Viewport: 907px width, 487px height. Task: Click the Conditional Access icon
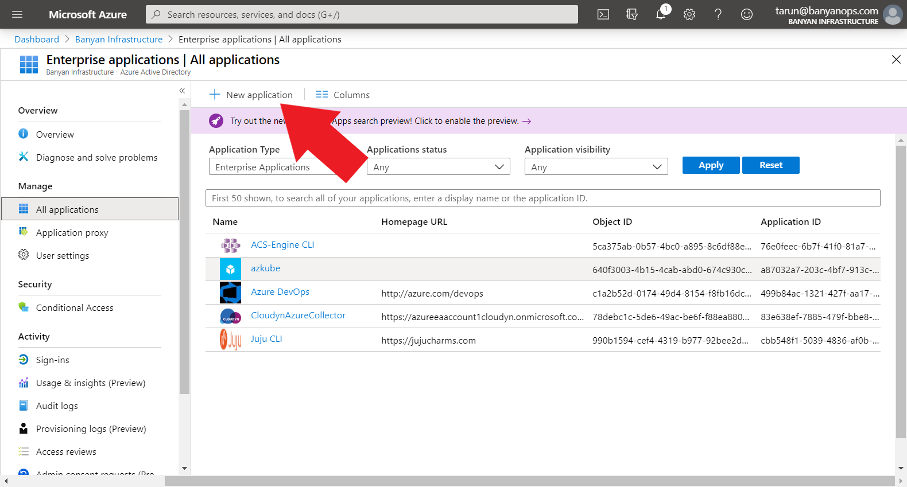click(24, 307)
